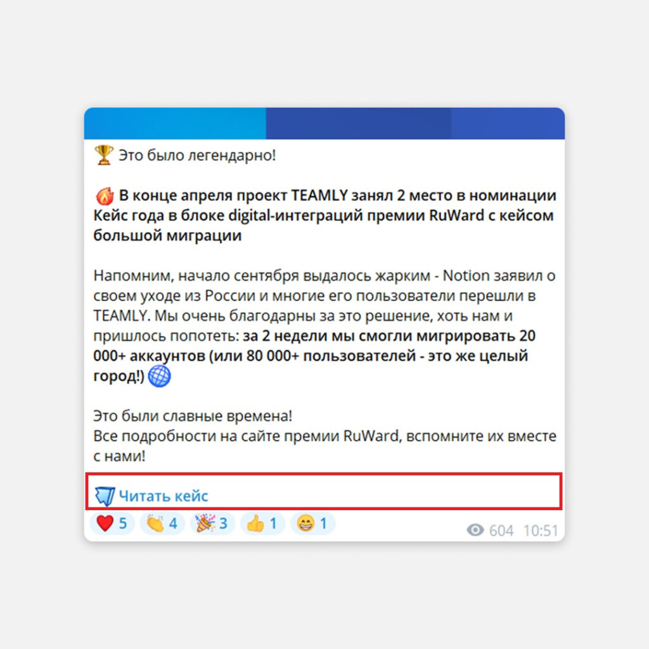Click the line 'Это были славные времена!'
649x649 pixels.
click(193, 416)
